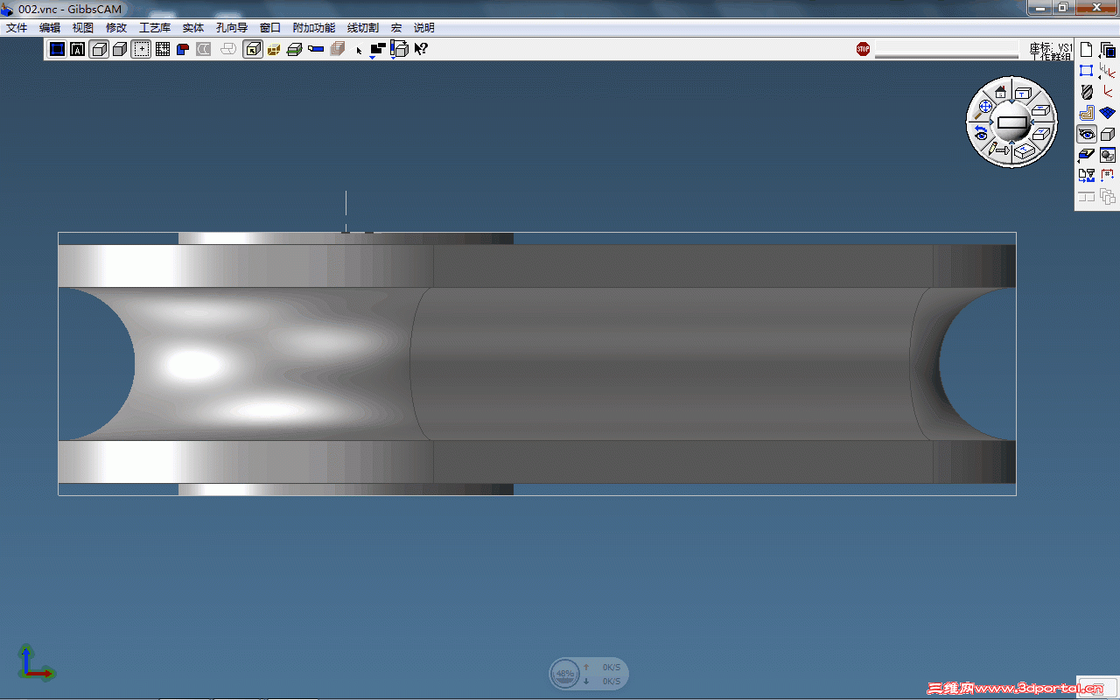Toggle the eye view-control palette button
Image resolution: width=1120 pixels, height=700 pixels.
(x=1087, y=134)
